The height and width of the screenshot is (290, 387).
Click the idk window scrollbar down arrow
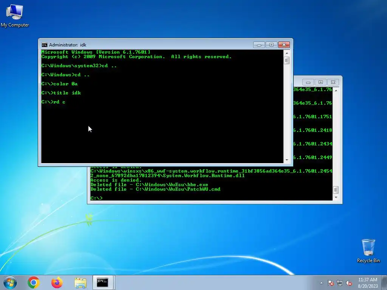point(286,160)
